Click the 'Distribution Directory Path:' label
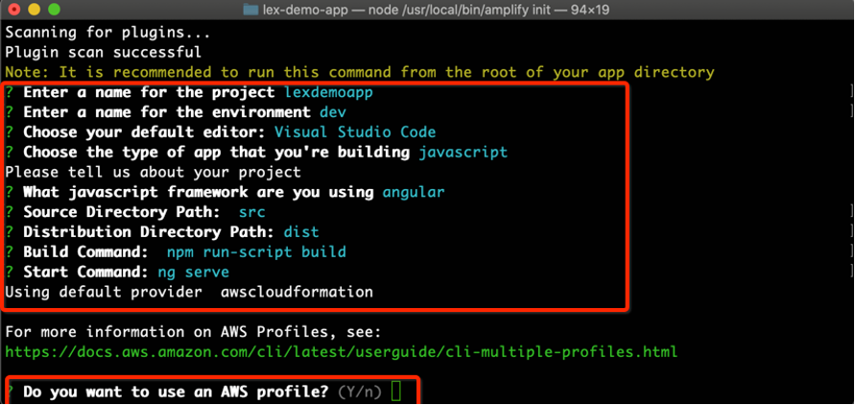This screenshot has width=855, height=405. [149, 232]
